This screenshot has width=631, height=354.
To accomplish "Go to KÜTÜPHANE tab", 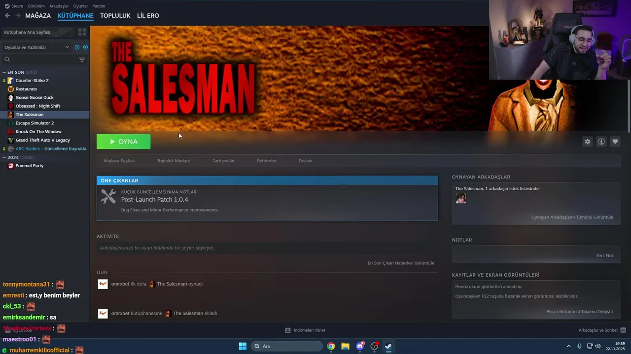I will (x=75, y=16).
